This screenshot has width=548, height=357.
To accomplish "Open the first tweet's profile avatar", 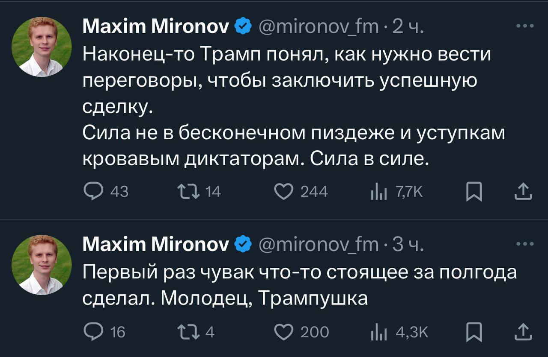I will coord(42,47).
